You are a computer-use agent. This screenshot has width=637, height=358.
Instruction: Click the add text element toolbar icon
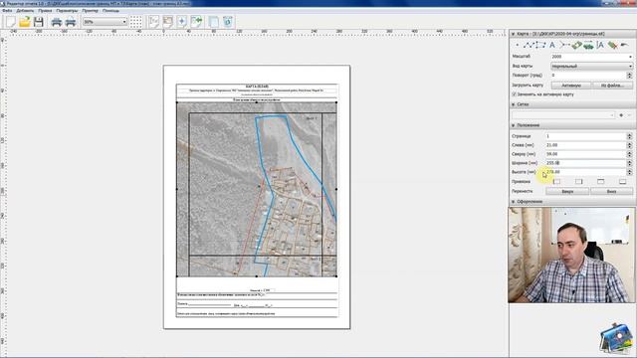coord(153,22)
